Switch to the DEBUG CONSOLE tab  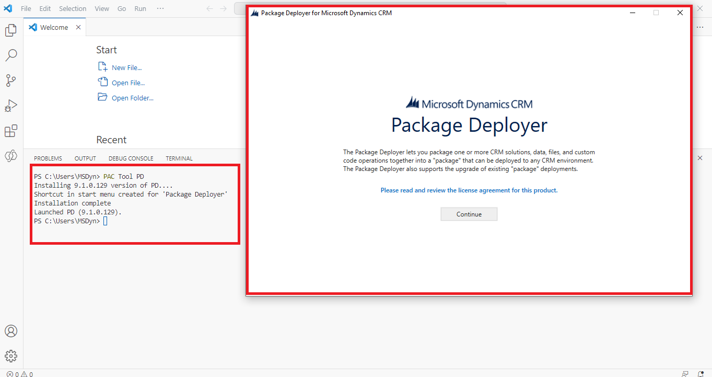point(131,158)
